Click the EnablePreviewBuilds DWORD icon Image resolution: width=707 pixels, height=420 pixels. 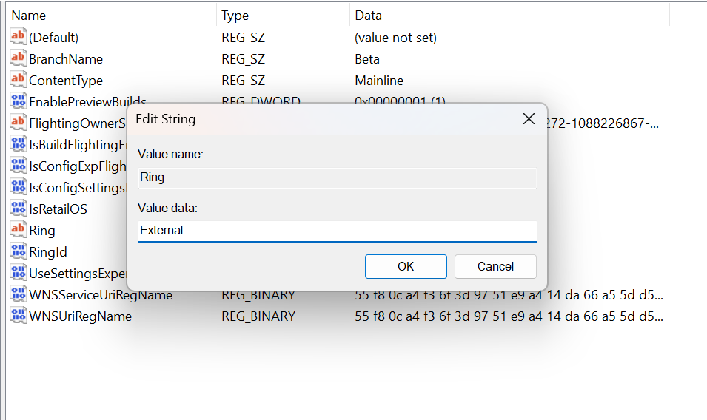(x=19, y=101)
